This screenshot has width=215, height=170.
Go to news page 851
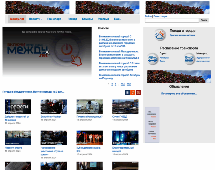tap(123, 84)
